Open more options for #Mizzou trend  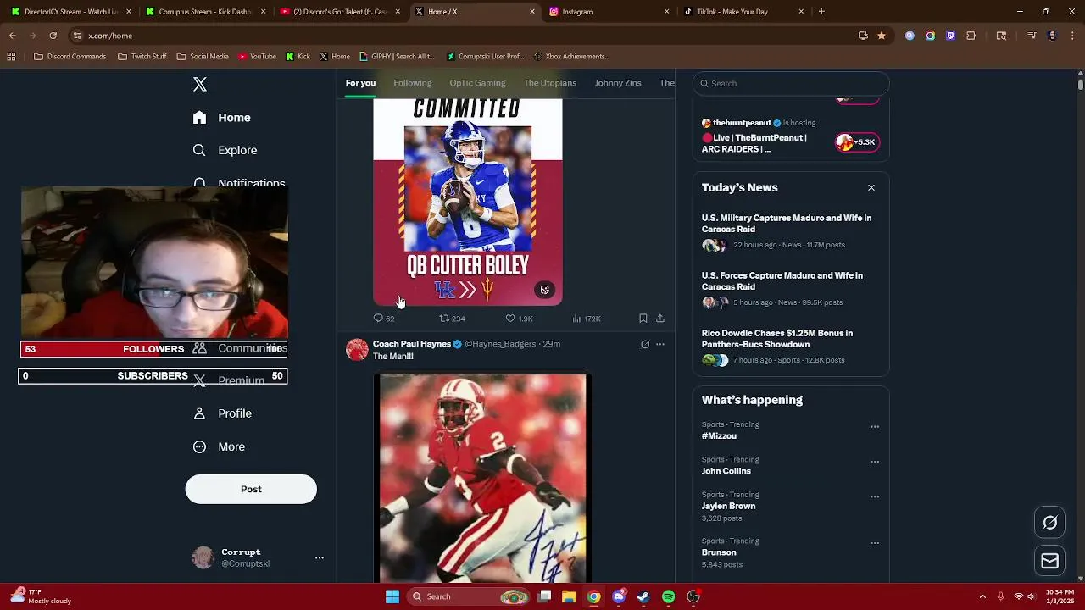point(875,426)
